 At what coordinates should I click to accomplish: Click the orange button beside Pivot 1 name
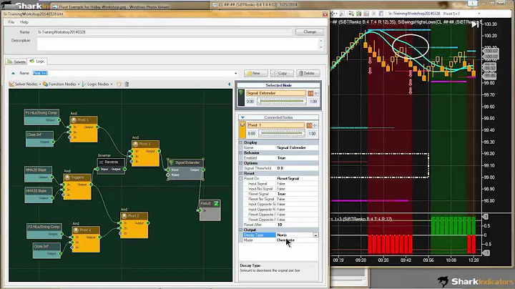(309, 125)
